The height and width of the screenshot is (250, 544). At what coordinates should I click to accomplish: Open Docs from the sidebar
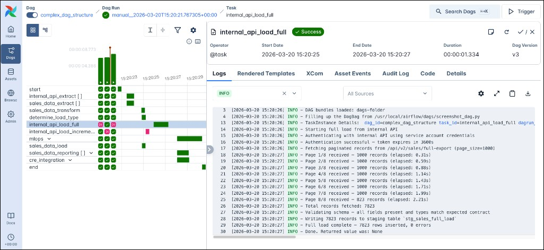[x=11, y=219]
